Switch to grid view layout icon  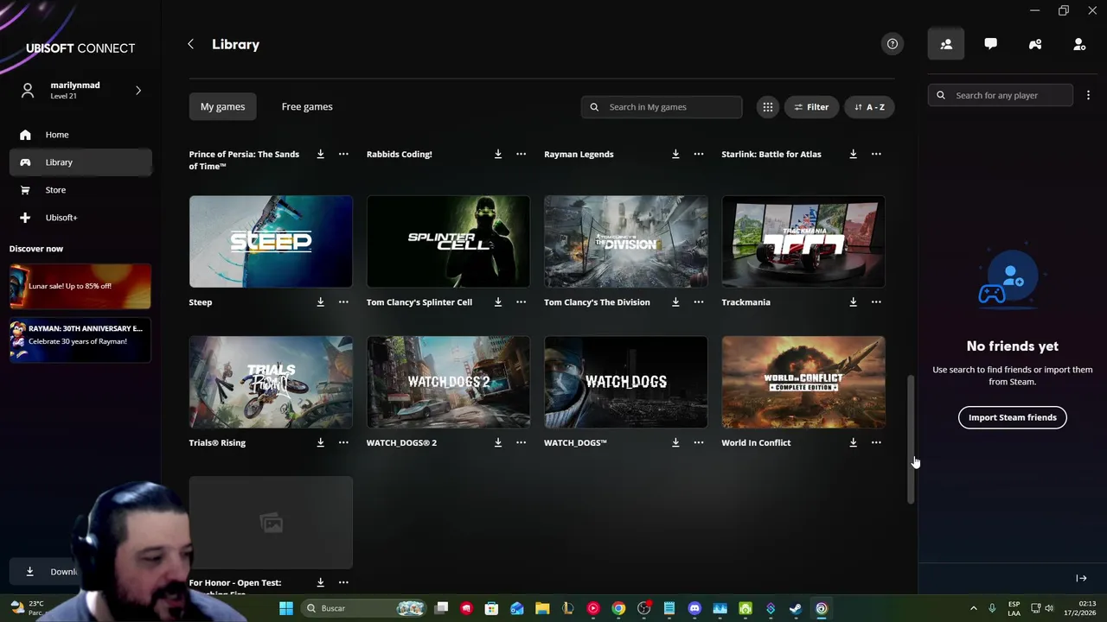click(x=767, y=107)
